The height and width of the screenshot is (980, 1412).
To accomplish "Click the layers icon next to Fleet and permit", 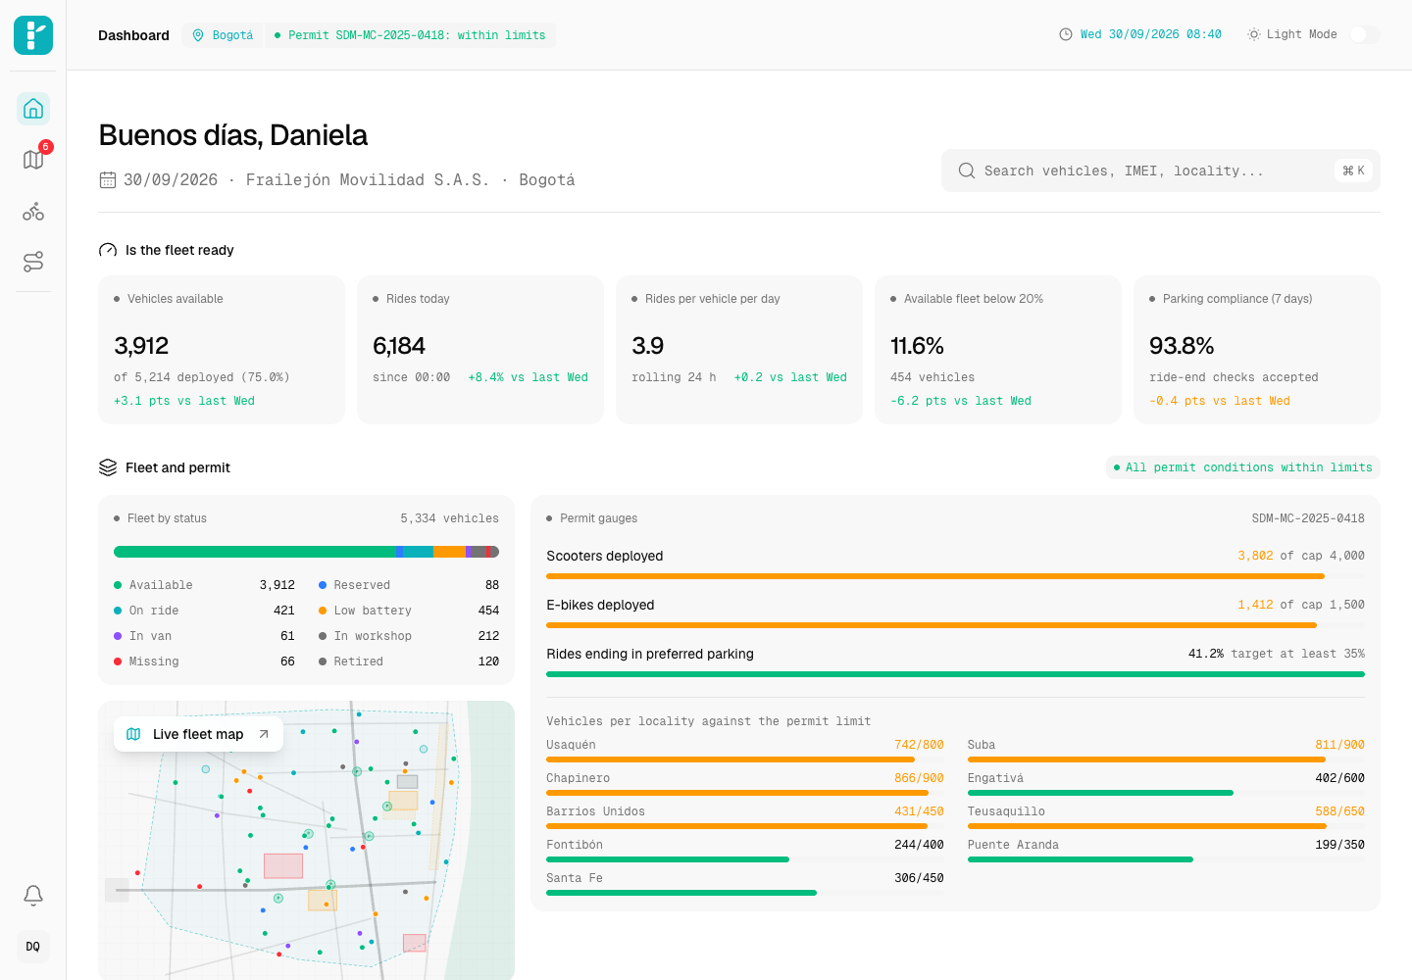I will [108, 467].
